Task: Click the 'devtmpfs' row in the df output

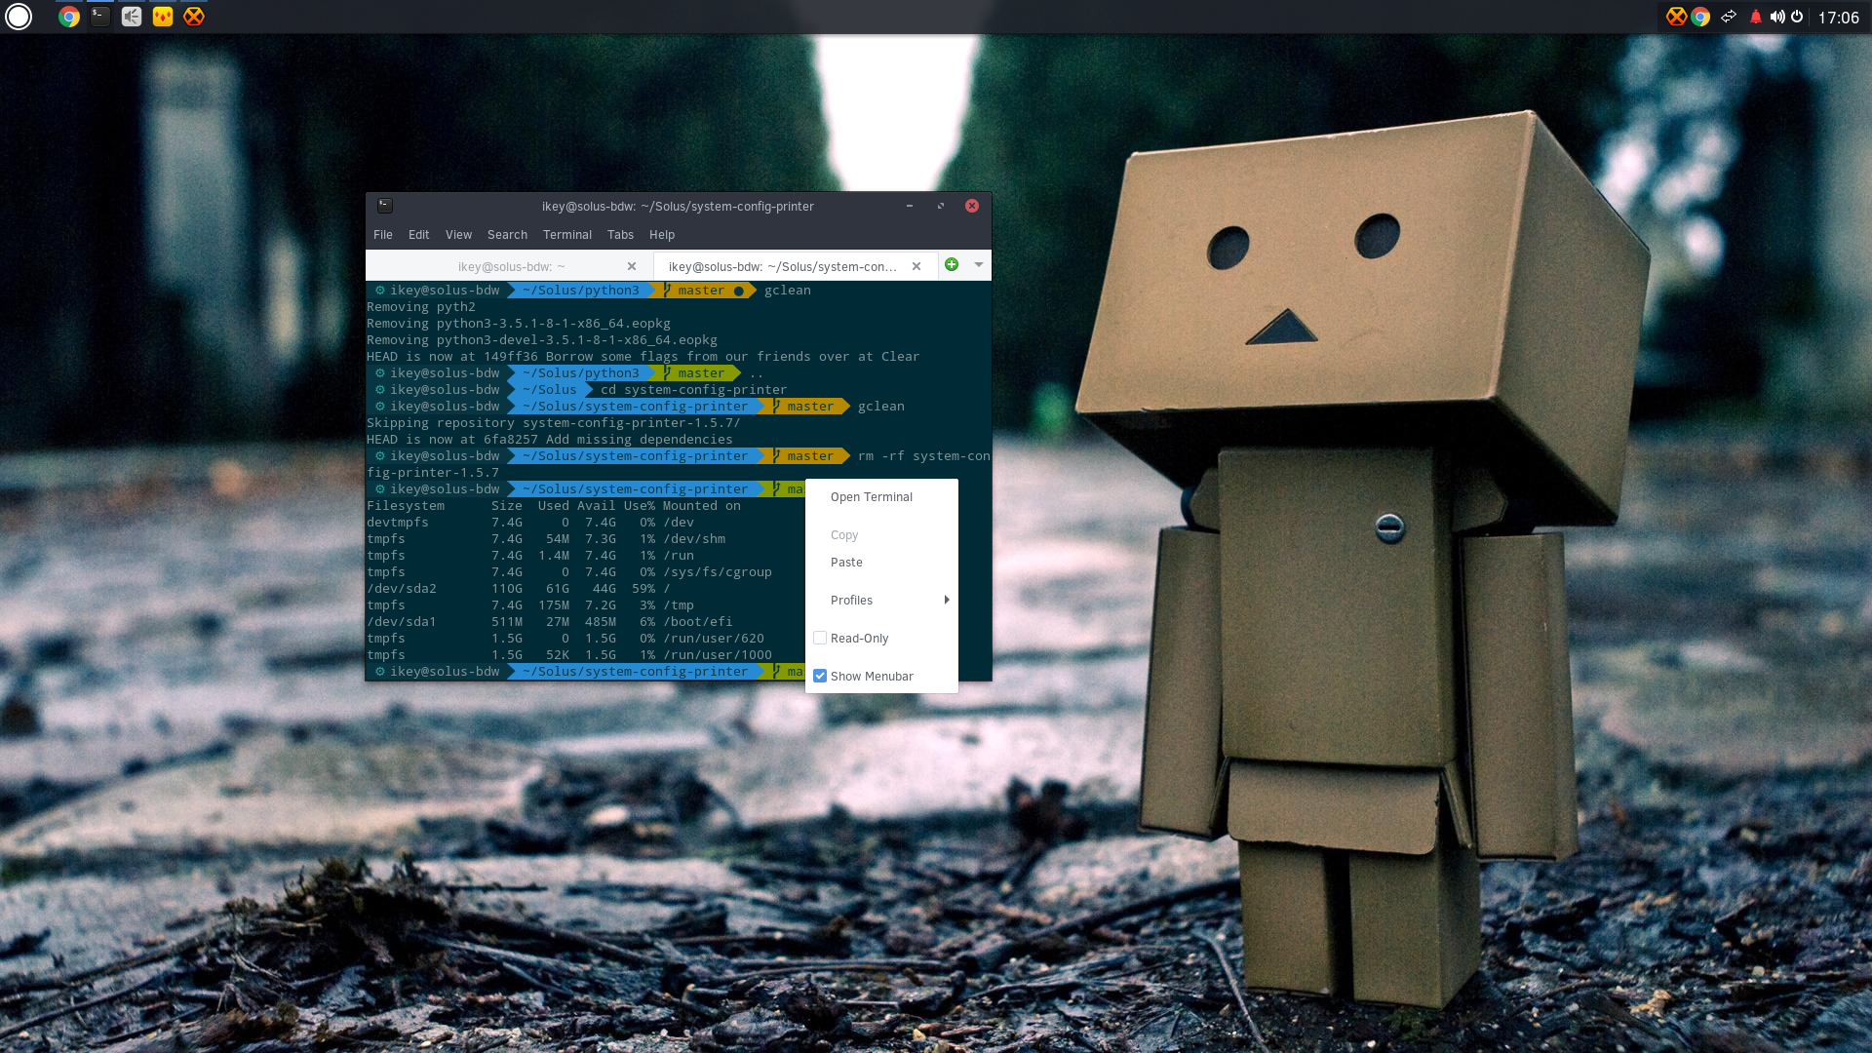Action: coord(569,523)
